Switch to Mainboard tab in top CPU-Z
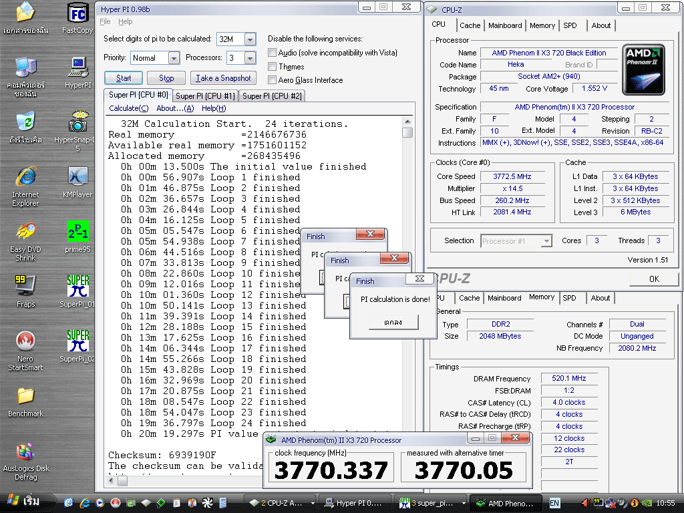684x513 pixels. pyautogui.click(x=505, y=25)
